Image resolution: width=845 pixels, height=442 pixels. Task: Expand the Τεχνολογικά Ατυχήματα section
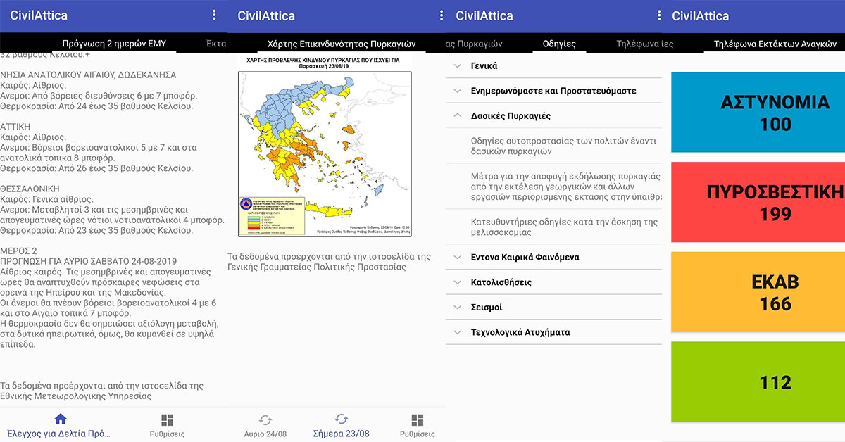(x=554, y=332)
